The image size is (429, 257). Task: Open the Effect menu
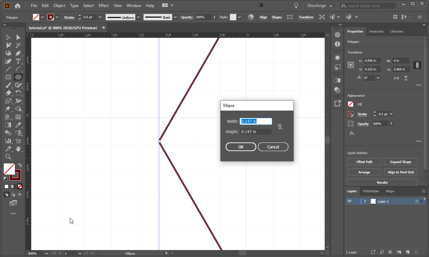(104, 6)
